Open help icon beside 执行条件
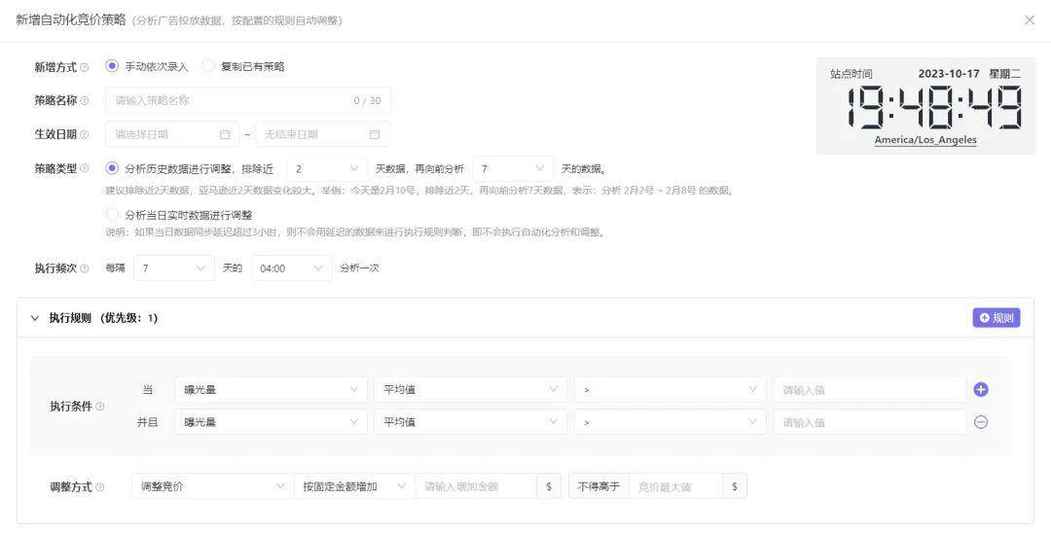 [100, 407]
